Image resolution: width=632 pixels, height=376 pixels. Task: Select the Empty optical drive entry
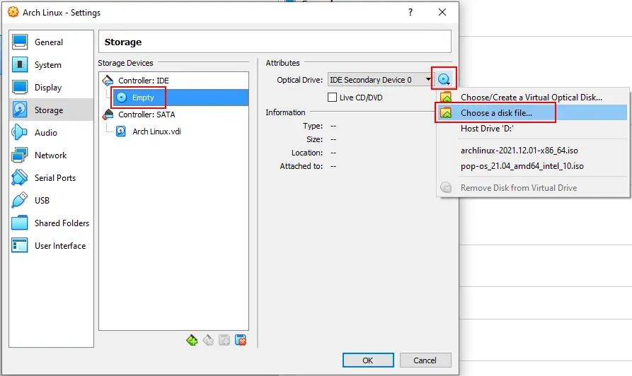coord(143,98)
